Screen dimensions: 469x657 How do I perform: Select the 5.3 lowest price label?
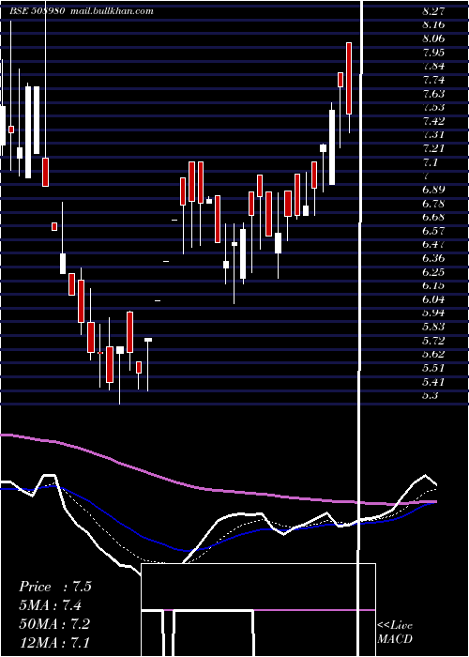coord(431,395)
